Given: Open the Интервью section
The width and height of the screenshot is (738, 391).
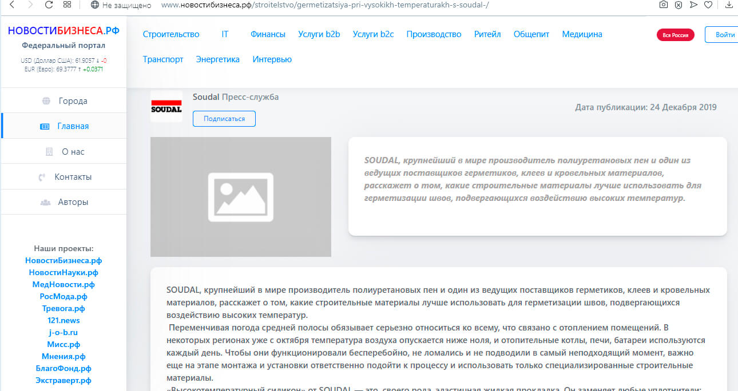Looking at the screenshot, I should coord(272,59).
